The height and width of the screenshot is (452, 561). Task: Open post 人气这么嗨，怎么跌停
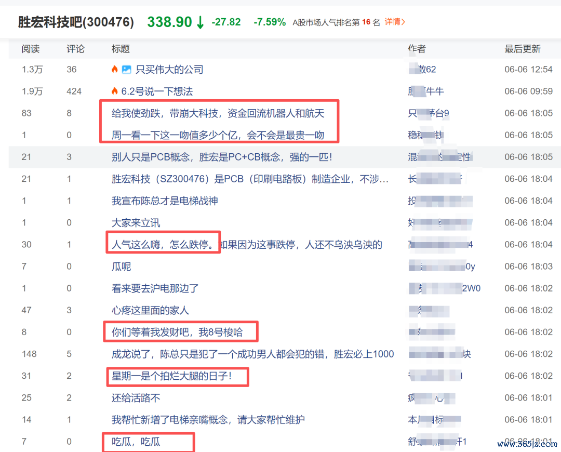click(x=247, y=244)
